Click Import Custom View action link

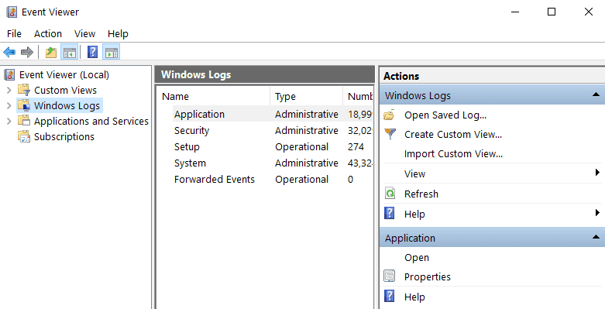point(453,154)
